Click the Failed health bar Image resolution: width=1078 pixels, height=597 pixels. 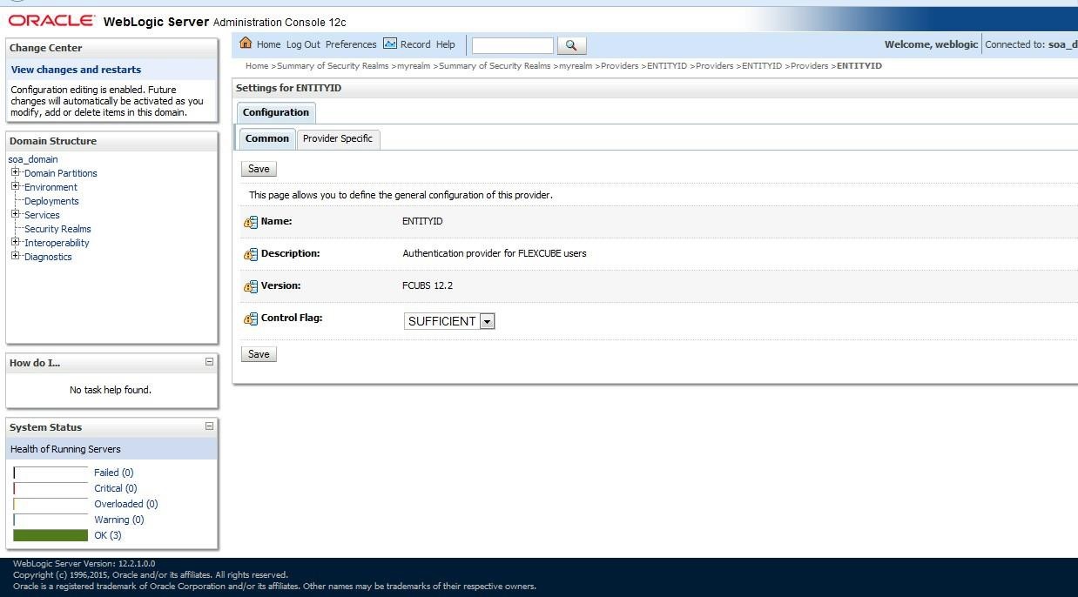[x=51, y=473]
